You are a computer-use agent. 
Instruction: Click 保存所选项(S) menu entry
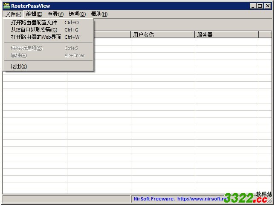(x=49, y=48)
